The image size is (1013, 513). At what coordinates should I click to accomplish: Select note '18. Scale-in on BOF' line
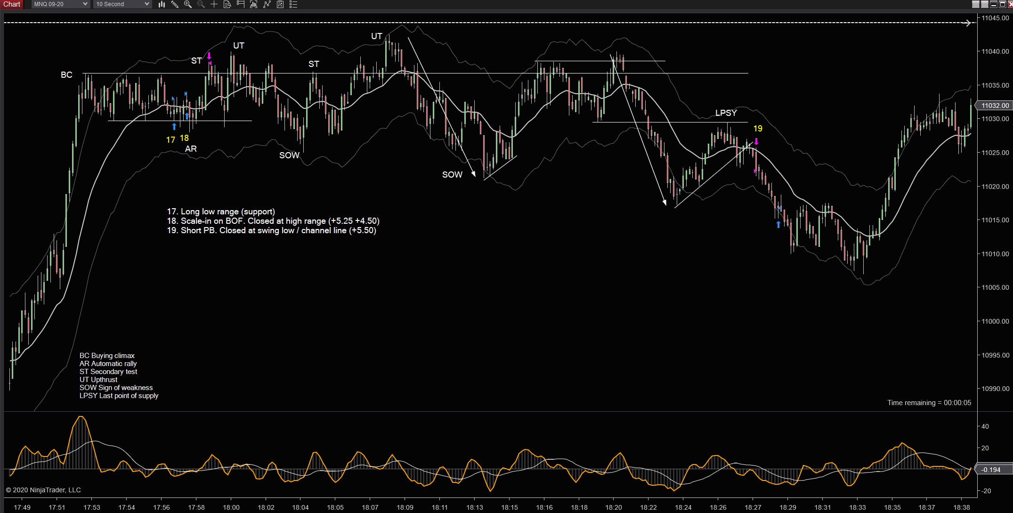tap(273, 221)
